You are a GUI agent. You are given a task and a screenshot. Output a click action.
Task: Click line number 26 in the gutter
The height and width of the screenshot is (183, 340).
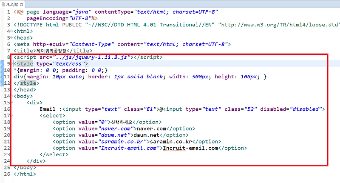[7, 174]
